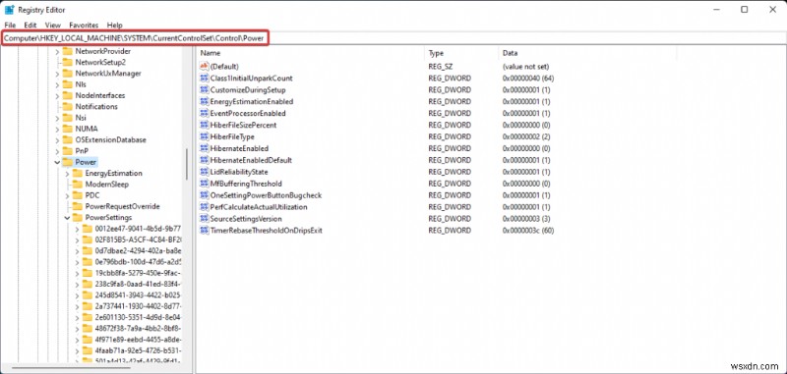Open the File menu
Image resolution: width=787 pixels, height=374 pixels.
click(x=10, y=26)
